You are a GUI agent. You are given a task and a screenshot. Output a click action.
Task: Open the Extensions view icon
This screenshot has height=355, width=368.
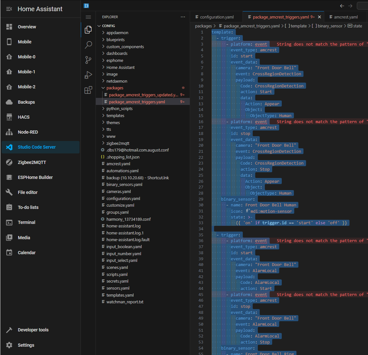[88, 90]
